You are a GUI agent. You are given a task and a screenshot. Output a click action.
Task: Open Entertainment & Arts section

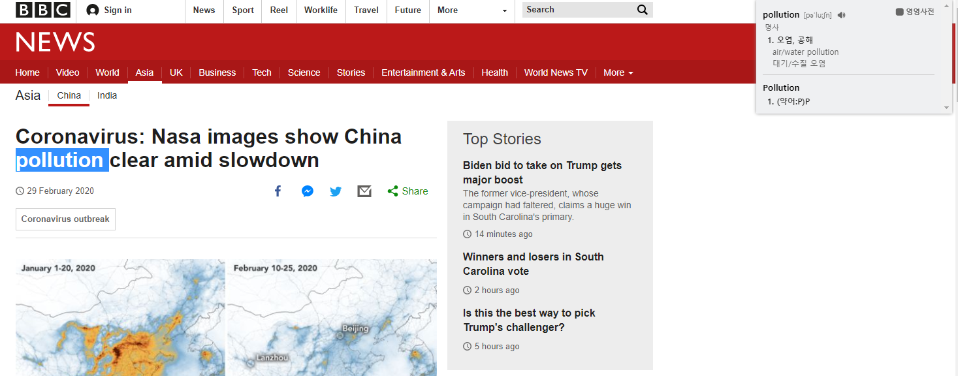[423, 72]
